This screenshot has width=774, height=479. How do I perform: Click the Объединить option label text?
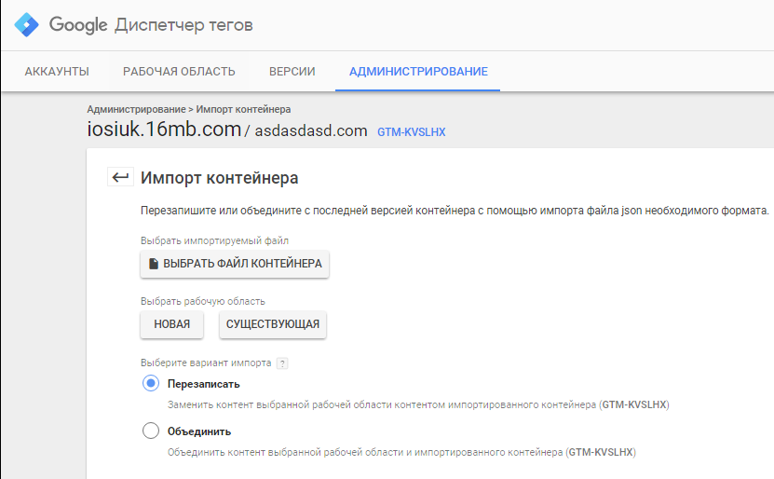pos(199,431)
